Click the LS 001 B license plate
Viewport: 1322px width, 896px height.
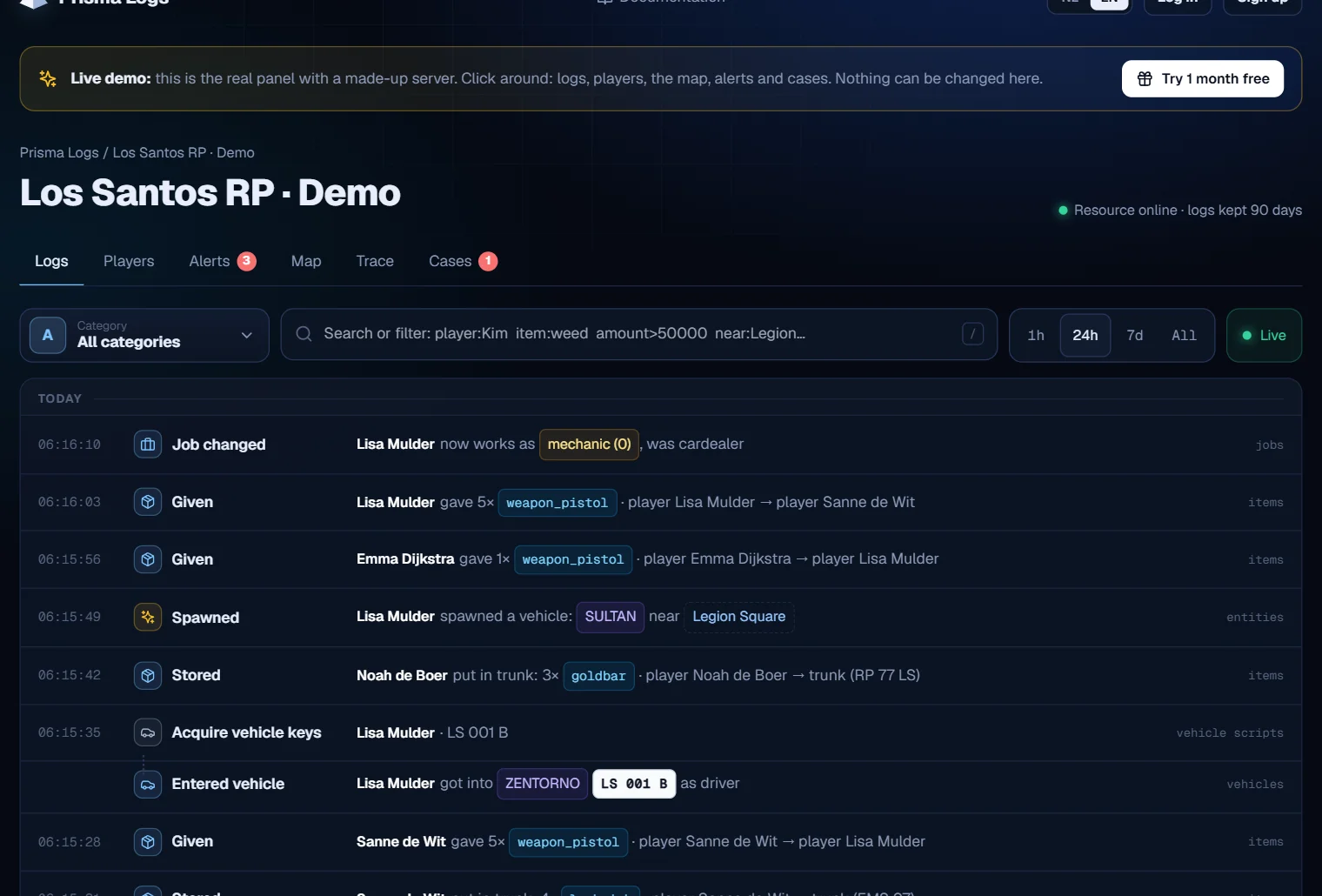coord(634,784)
